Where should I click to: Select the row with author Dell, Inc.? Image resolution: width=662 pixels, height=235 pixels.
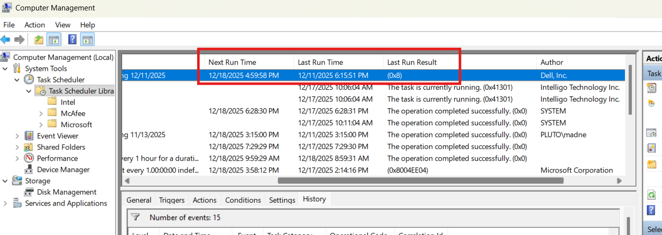pyautogui.click(x=373, y=75)
